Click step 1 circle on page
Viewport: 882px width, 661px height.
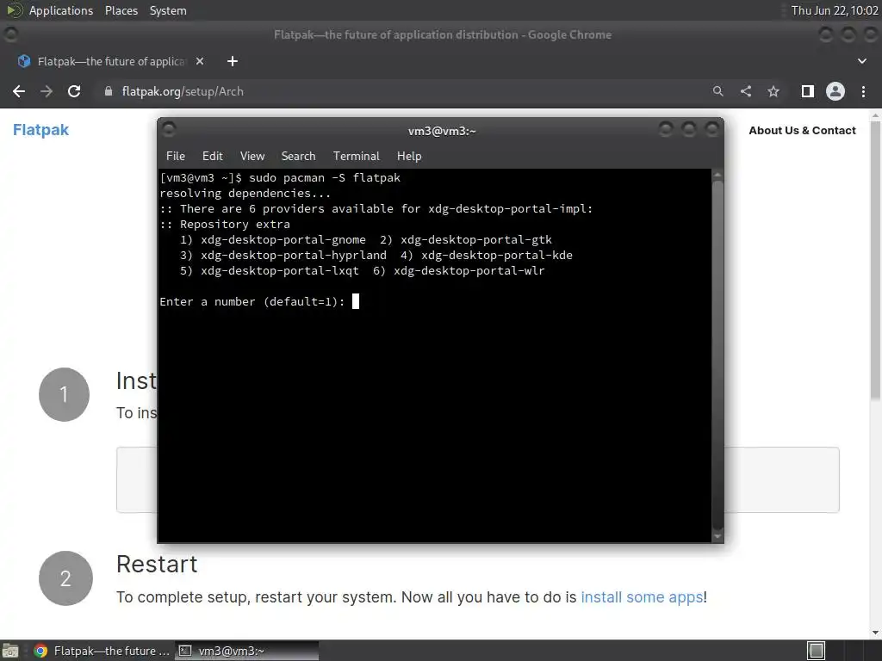(x=64, y=394)
